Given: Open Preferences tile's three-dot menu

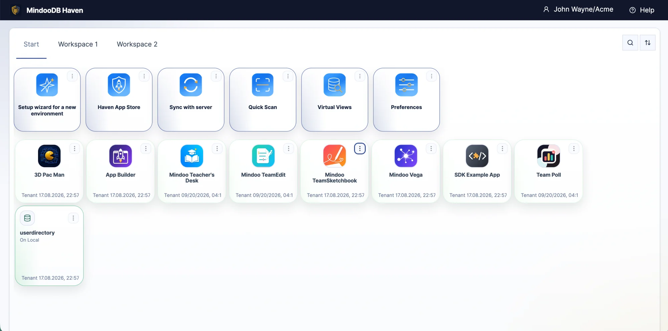Looking at the screenshot, I should pyautogui.click(x=432, y=76).
